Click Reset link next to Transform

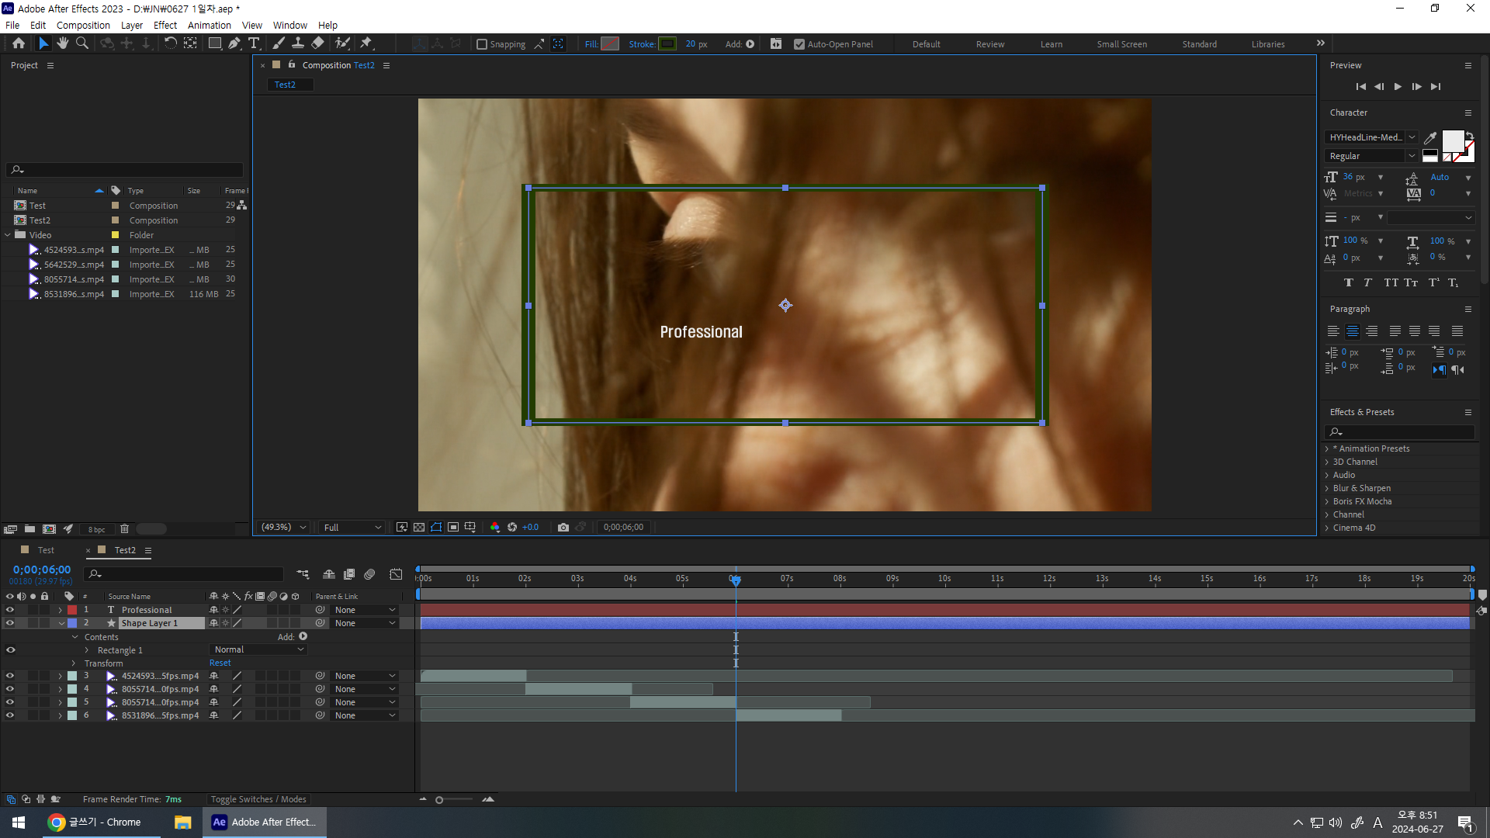point(220,663)
